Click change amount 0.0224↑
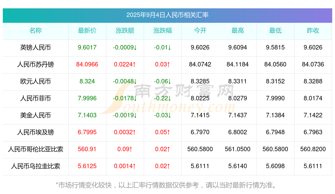Viewport: 335px width, 194px height. pyautogui.click(x=125, y=64)
